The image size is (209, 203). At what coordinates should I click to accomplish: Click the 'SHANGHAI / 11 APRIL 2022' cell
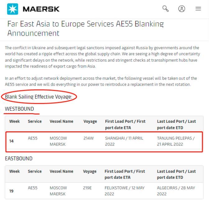124,141
